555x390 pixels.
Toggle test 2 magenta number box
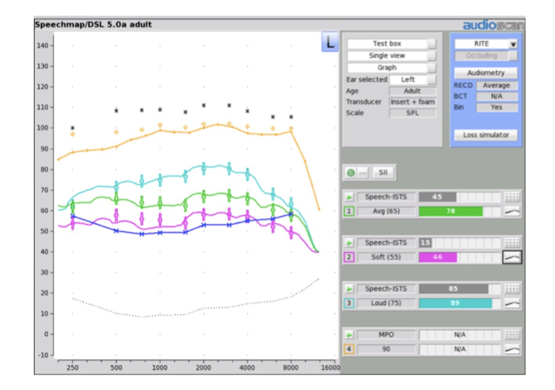coord(349,257)
